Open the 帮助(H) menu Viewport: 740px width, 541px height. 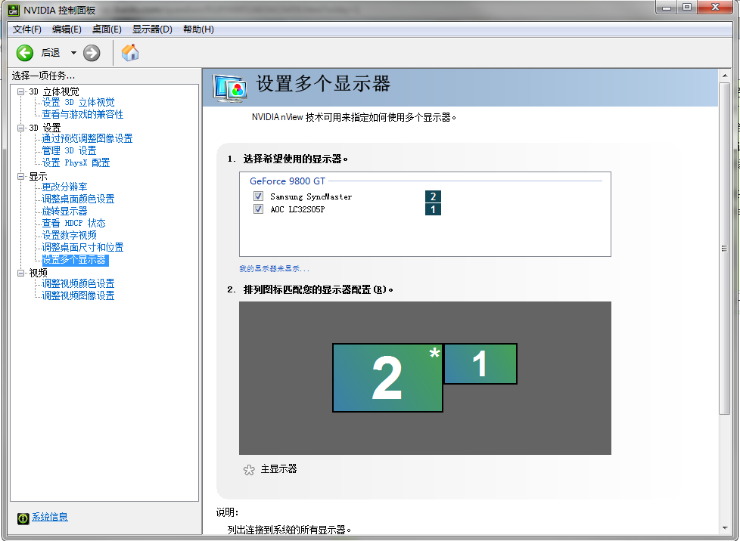tap(198, 29)
